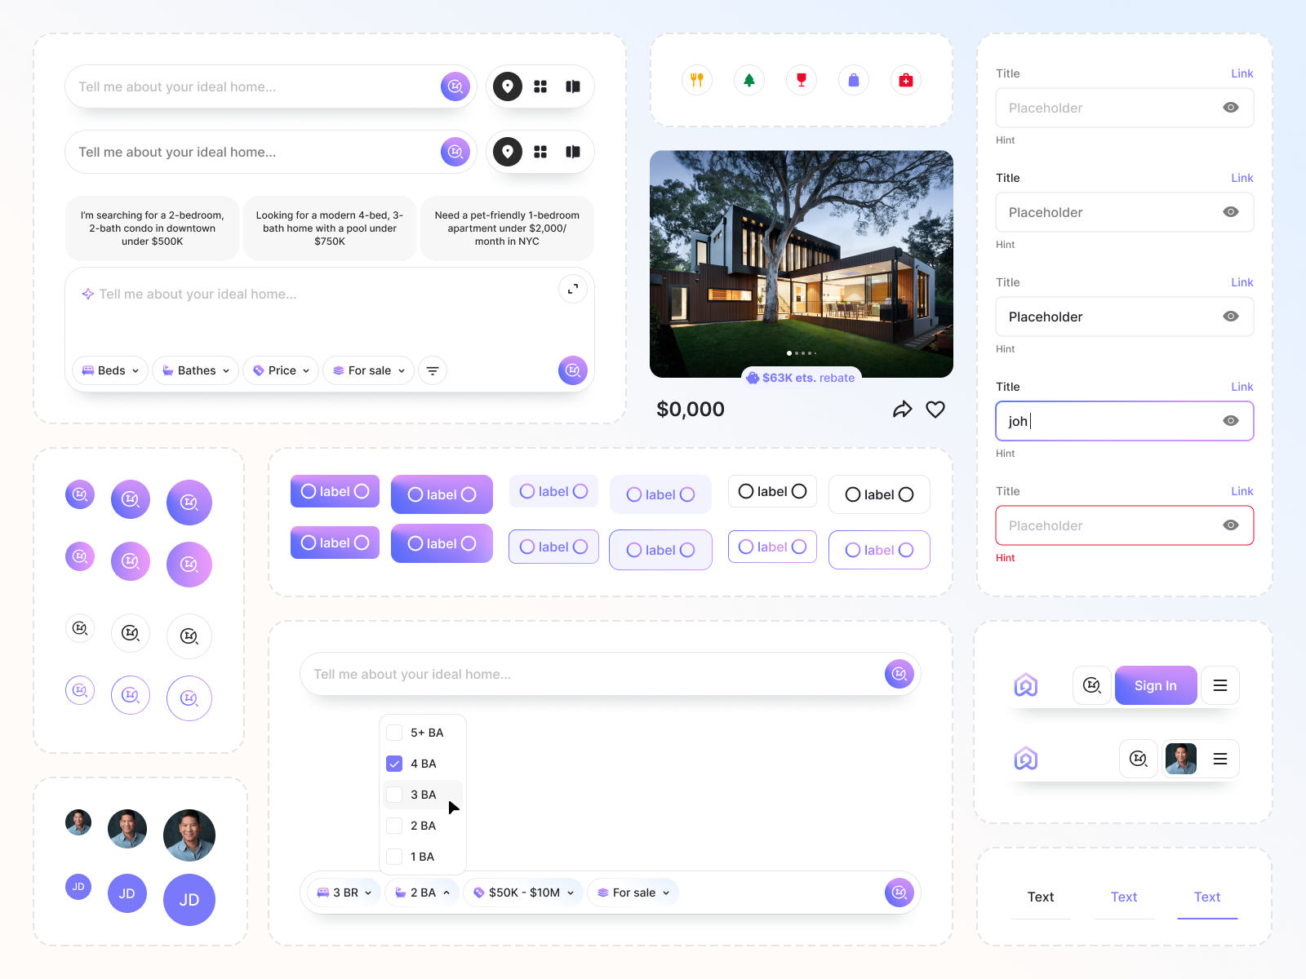This screenshot has height=979, width=1306.
Task: Click the Link above the field containing joh
Action: tap(1242, 387)
